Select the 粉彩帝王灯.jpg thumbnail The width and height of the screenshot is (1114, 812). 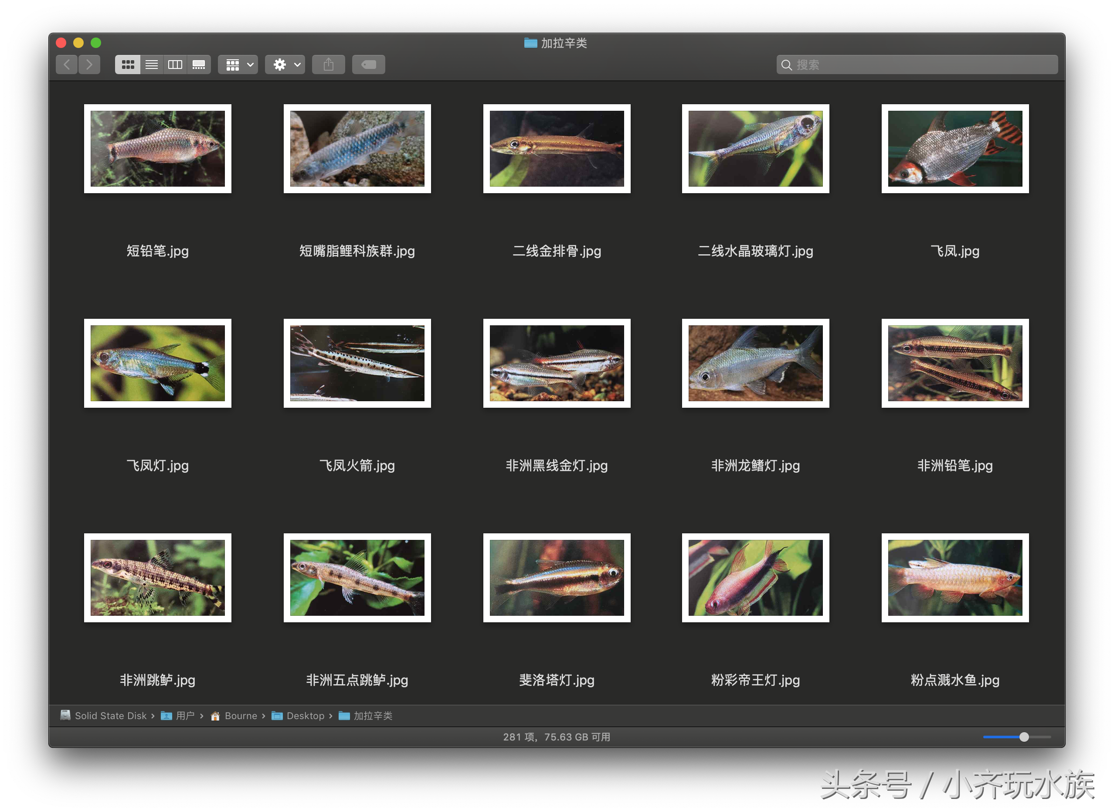pyautogui.click(x=755, y=578)
